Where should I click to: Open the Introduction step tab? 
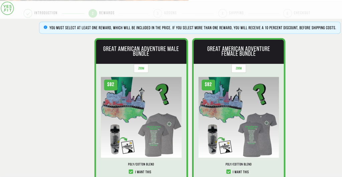click(x=46, y=13)
